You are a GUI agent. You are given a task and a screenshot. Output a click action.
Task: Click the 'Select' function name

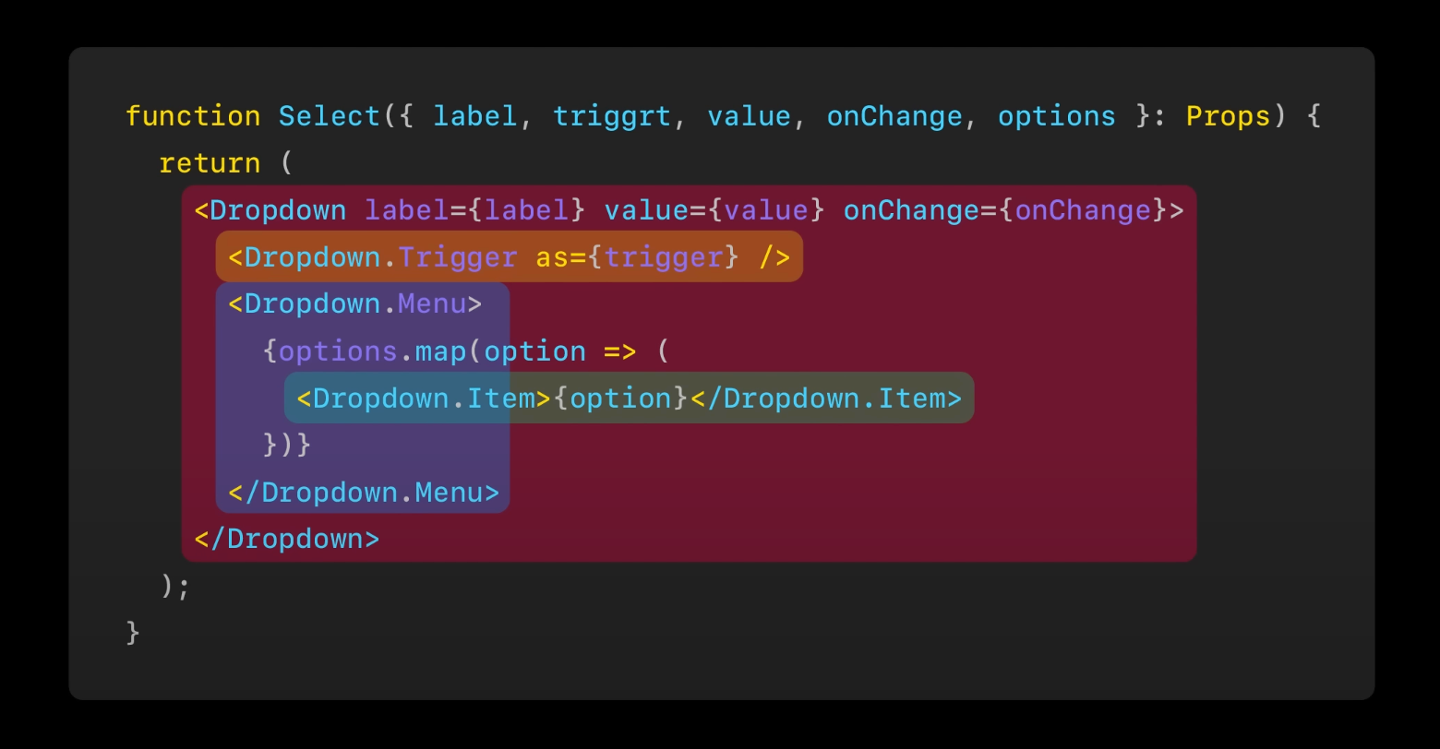pyautogui.click(x=330, y=116)
